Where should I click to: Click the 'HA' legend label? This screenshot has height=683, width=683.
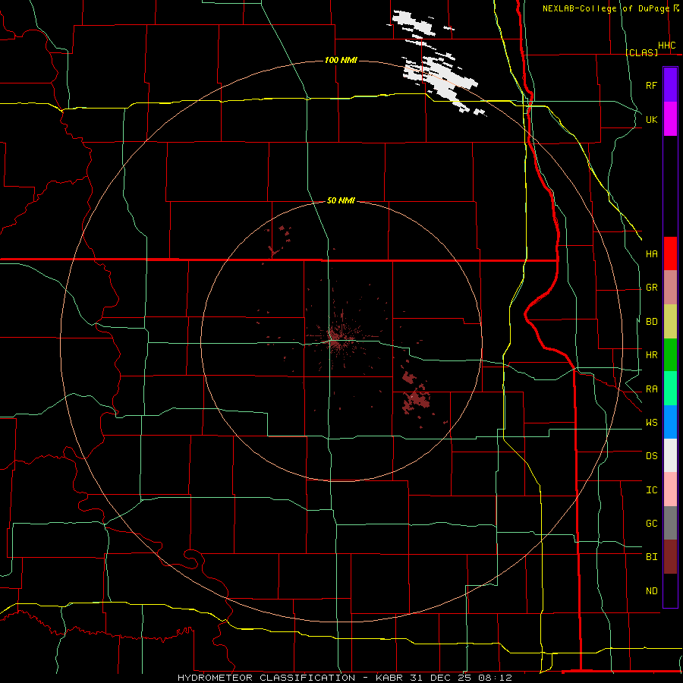[x=651, y=254]
